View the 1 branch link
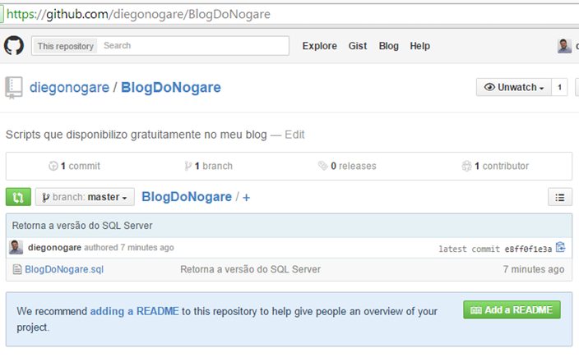This screenshot has height=357, width=579. (209, 166)
